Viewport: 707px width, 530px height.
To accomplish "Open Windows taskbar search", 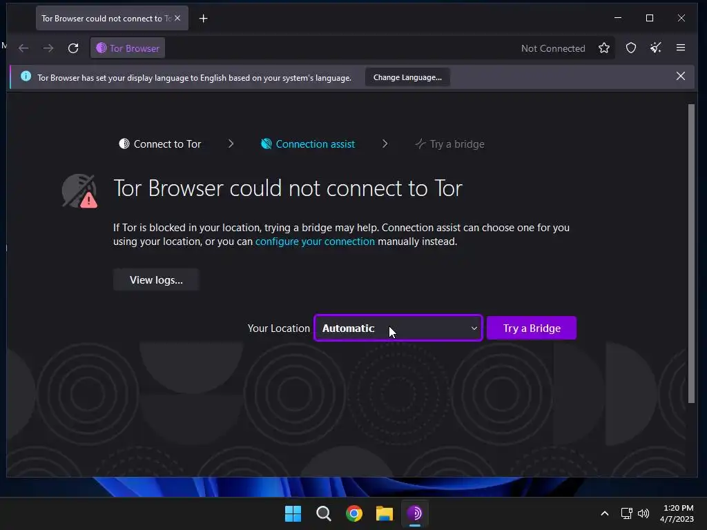I will [323, 513].
